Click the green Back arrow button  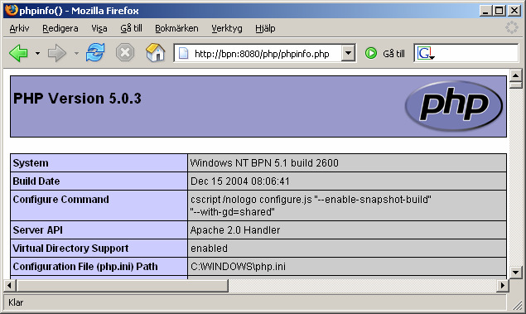[x=18, y=53]
